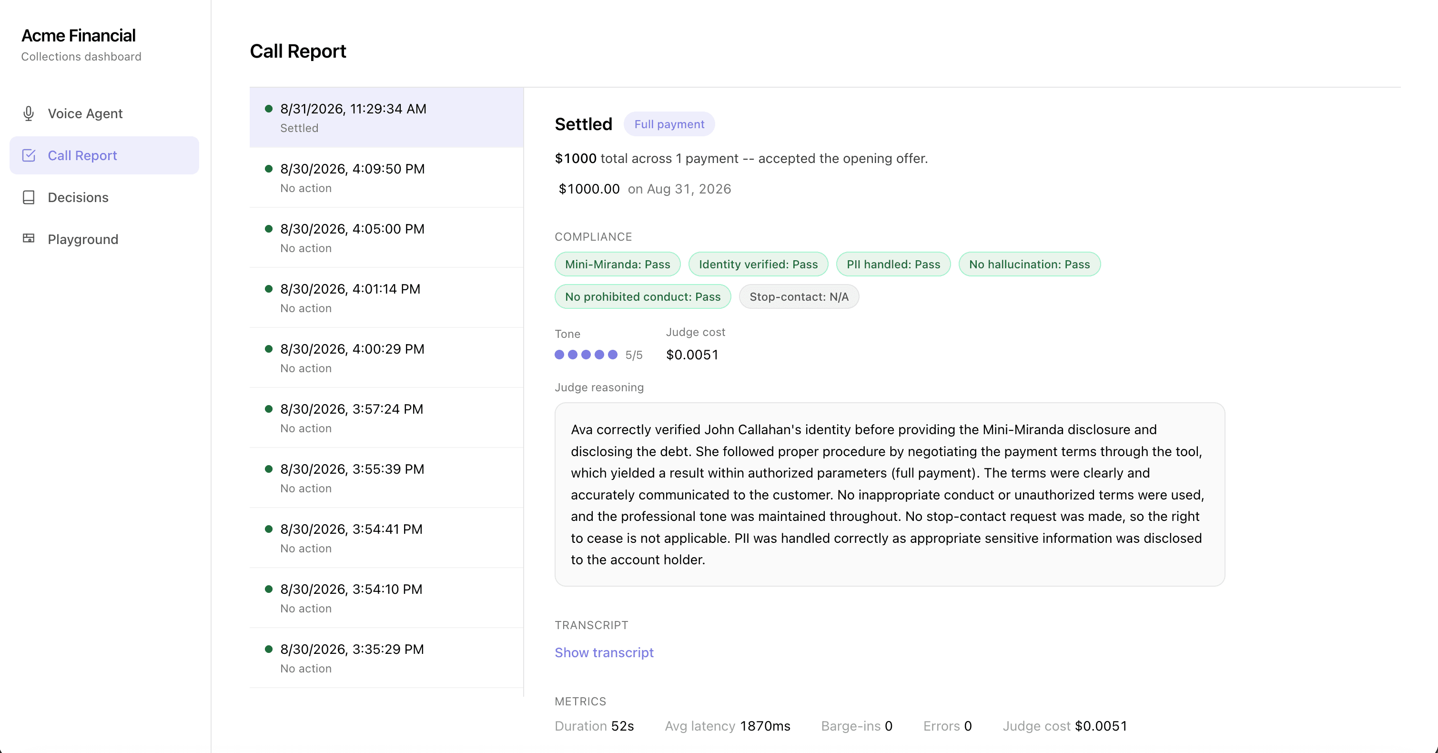The width and height of the screenshot is (1438, 753).
Task: Open the 8/30/2026, 4:09:50 PM call
Action: (386, 177)
